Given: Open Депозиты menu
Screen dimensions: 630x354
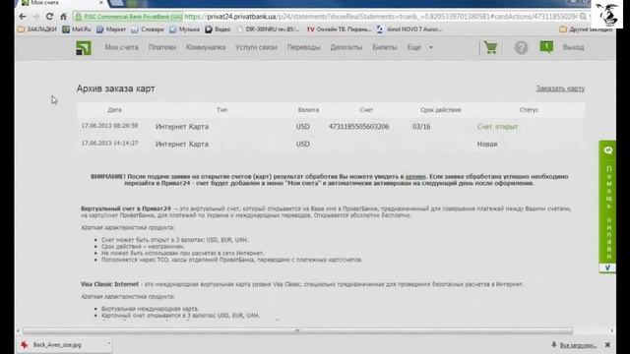Looking at the screenshot, I should (346, 47).
